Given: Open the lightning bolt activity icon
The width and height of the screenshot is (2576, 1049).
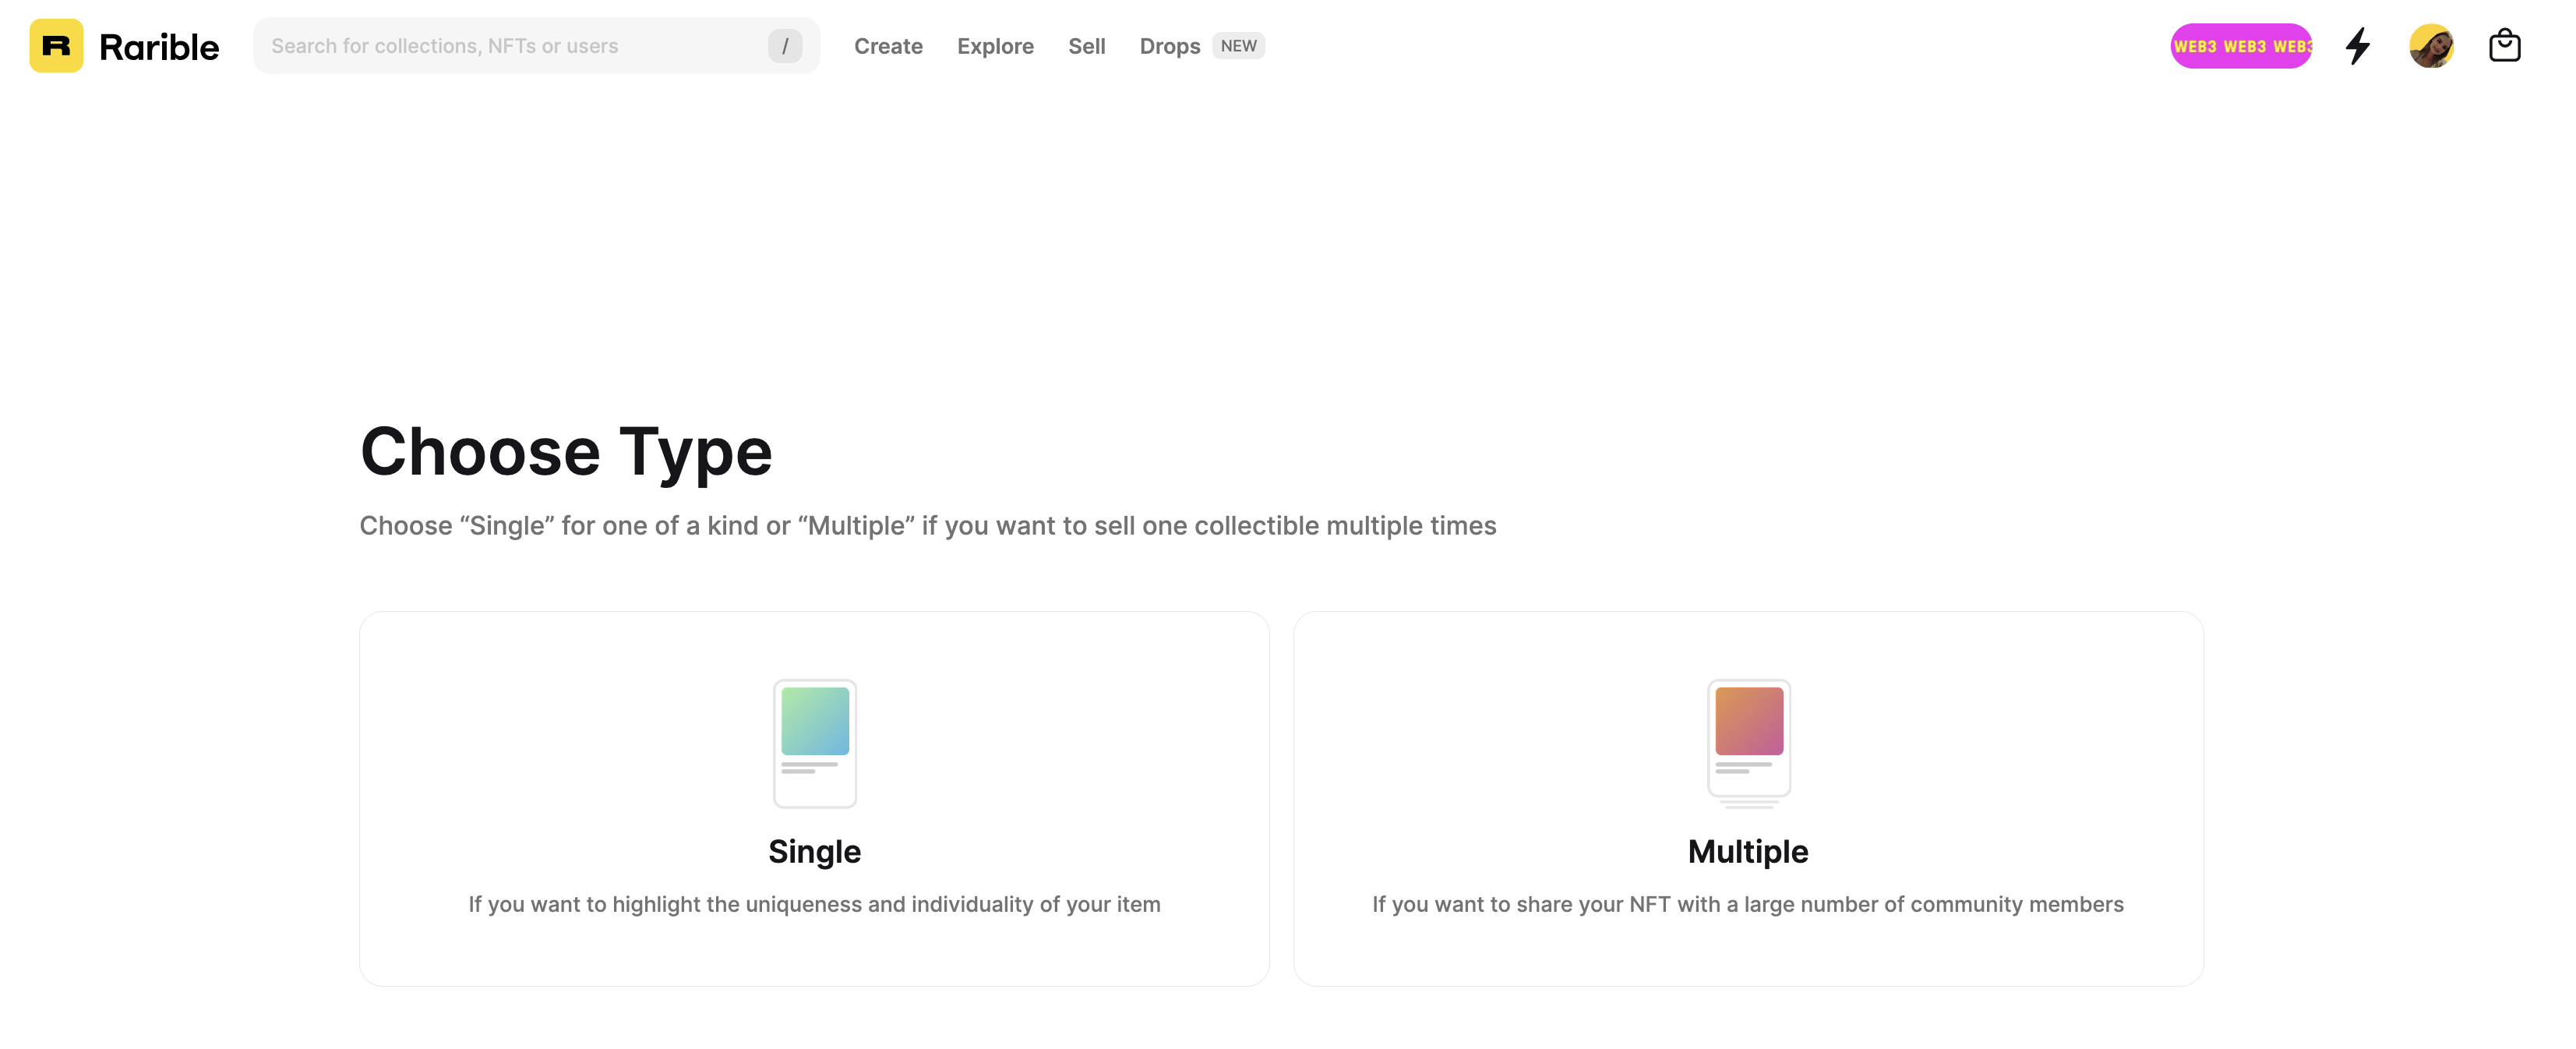Looking at the screenshot, I should coord(2357,46).
